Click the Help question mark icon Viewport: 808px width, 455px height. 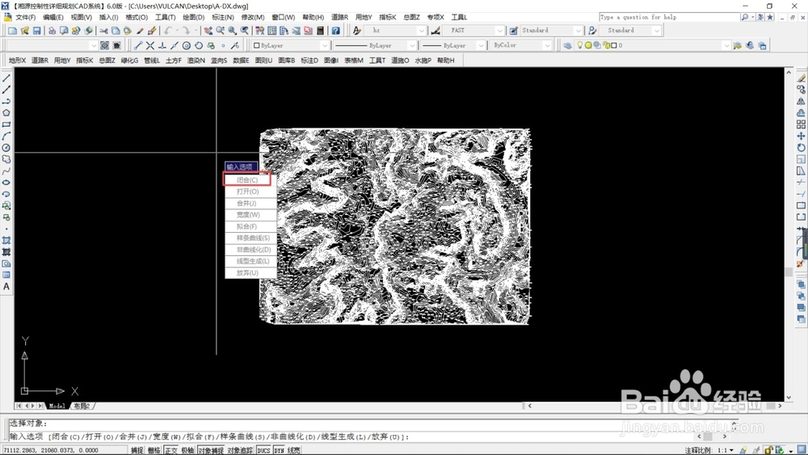335,31
